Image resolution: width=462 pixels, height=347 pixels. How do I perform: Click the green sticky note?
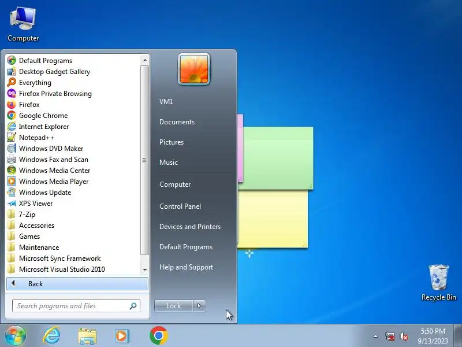click(x=278, y=158)
